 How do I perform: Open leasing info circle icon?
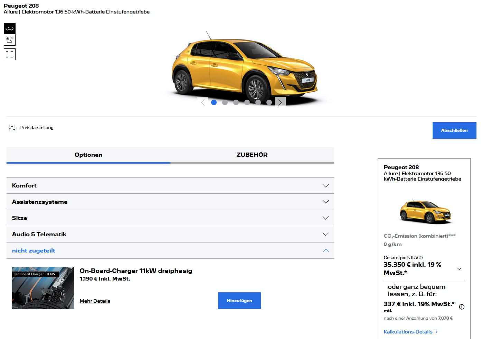[x=462, y=307]
